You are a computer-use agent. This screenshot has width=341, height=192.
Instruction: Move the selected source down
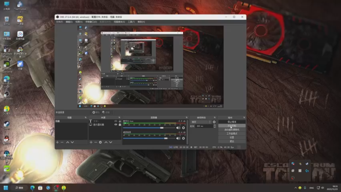coord(111,142)
